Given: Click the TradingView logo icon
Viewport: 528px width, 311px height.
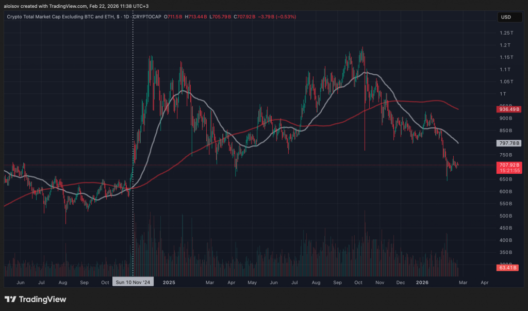Looking at the screenshot, I should pos(11,299).
